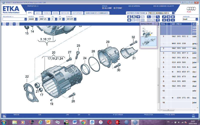Select the ALLUMÉ stocks radio button

pos(103,8)
